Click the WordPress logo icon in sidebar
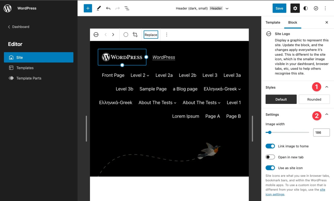334x201 pixels. (8, 8)
